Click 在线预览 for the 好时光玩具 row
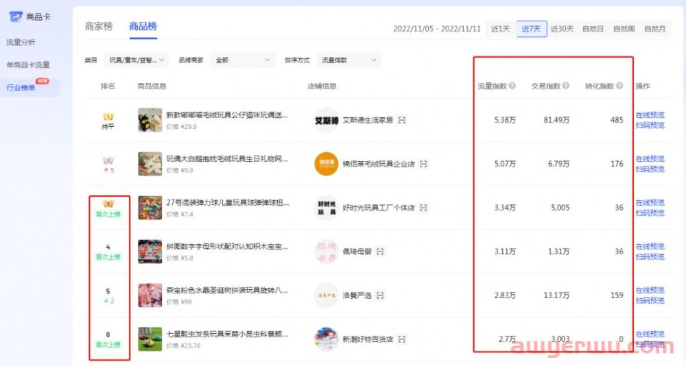 tap(650, 202)
